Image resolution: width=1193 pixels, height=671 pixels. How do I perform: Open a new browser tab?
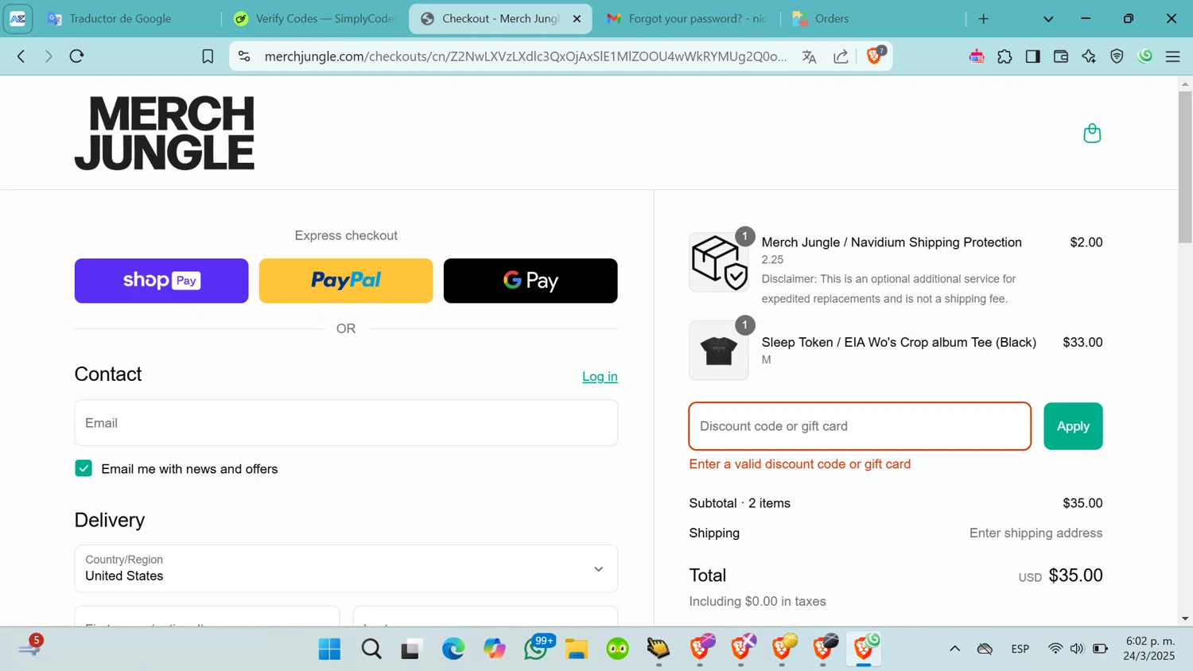tap(984, 18)
